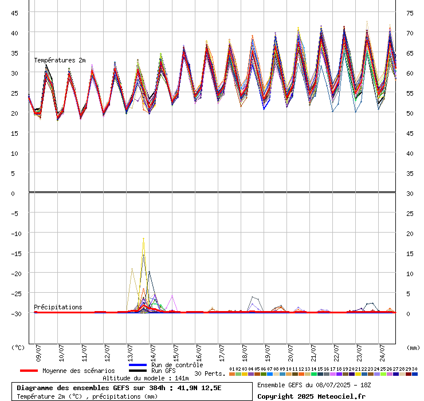Select the perturbation 07 blue swatch

coord(270,374)
